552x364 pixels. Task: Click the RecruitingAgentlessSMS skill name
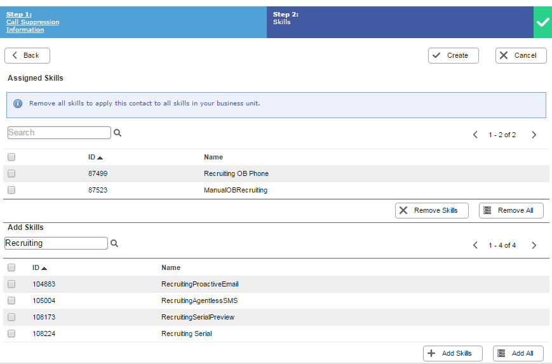(199, 300)
